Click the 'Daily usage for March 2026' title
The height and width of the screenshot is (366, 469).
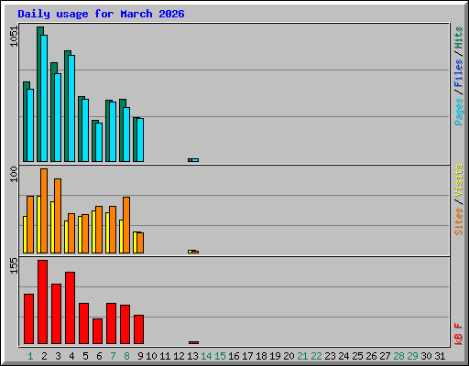coord(101,15)
